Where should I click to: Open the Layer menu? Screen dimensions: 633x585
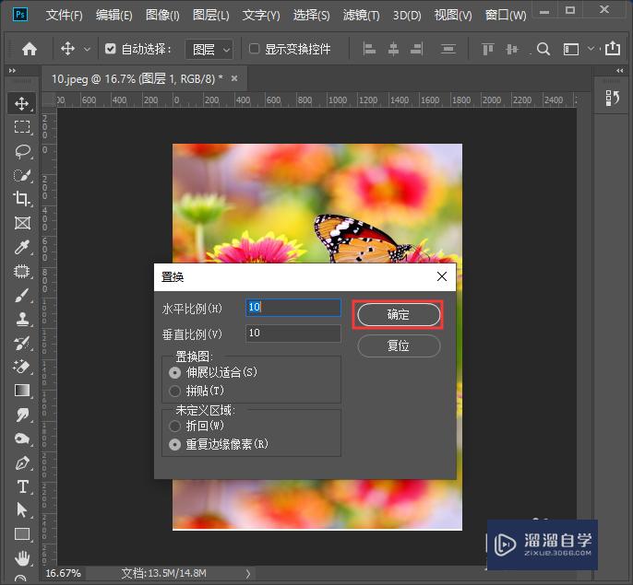click(x=210, y=16)
